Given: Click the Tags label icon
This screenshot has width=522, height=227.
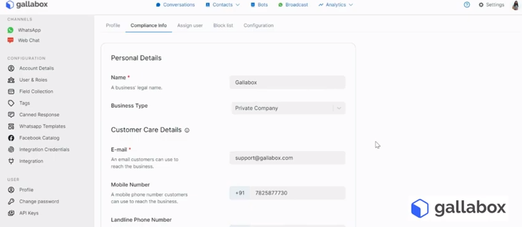Looking at the screenshot, I should [11, 103].
